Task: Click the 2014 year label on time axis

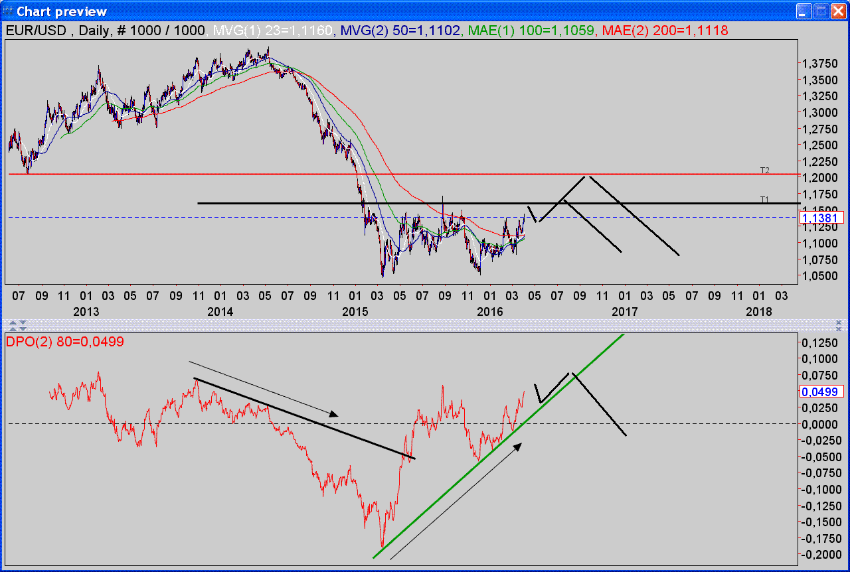Action: [x=220, y=311]
